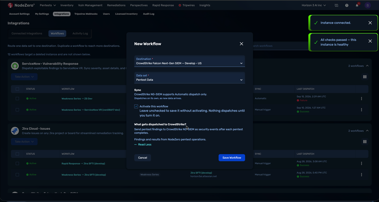Screen dimensions: 379x202
Task: Close the New Workflow dialog with X
Action: pyautogui.click(x=241, y=44)
